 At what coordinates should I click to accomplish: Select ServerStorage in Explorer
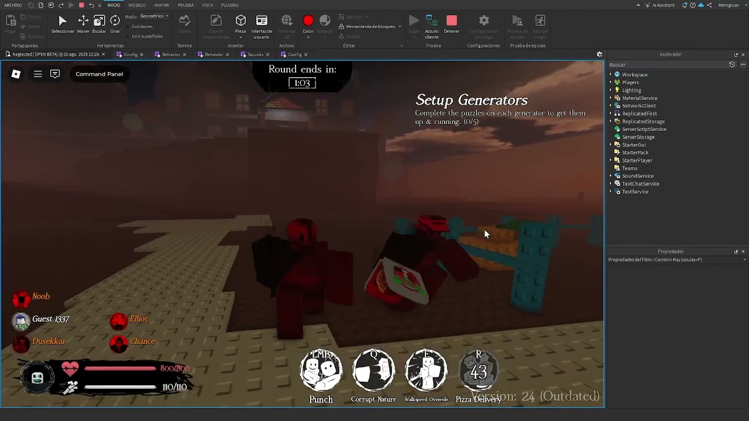pos(638,137)
